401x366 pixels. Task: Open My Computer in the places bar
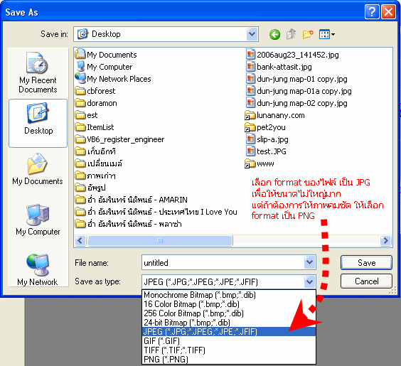[38, 220]
